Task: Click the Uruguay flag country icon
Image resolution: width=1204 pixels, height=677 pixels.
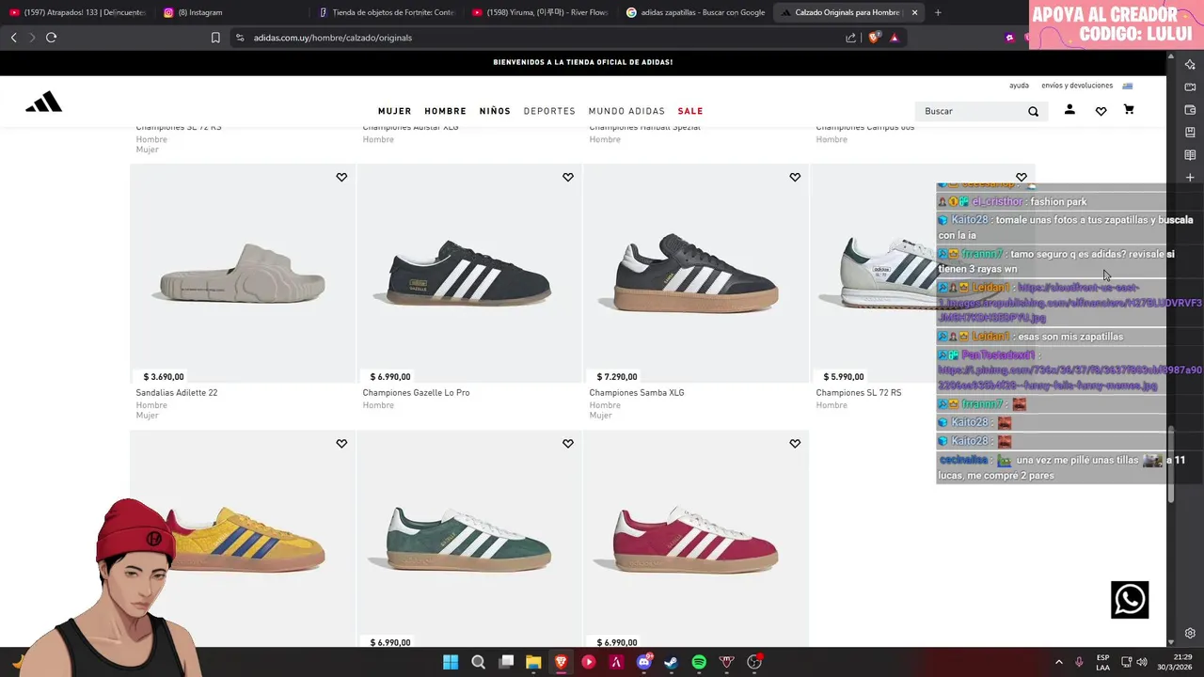Action: click(x=1127, y=86)
